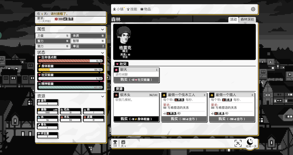This screenshot has height=155, width=293.
Task: Click the 雇佣一个猎人 card icon
Action: 212,95
